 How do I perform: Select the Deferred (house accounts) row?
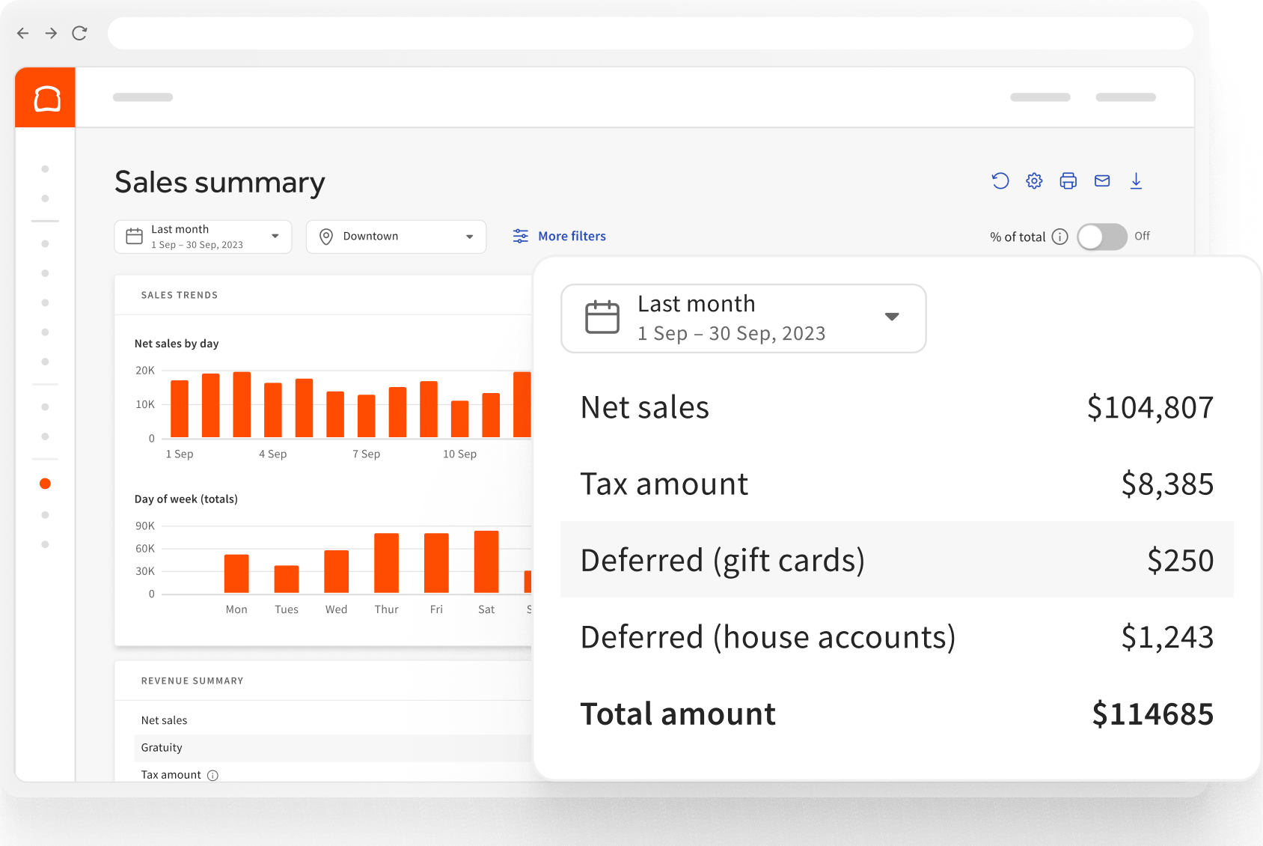897,636
